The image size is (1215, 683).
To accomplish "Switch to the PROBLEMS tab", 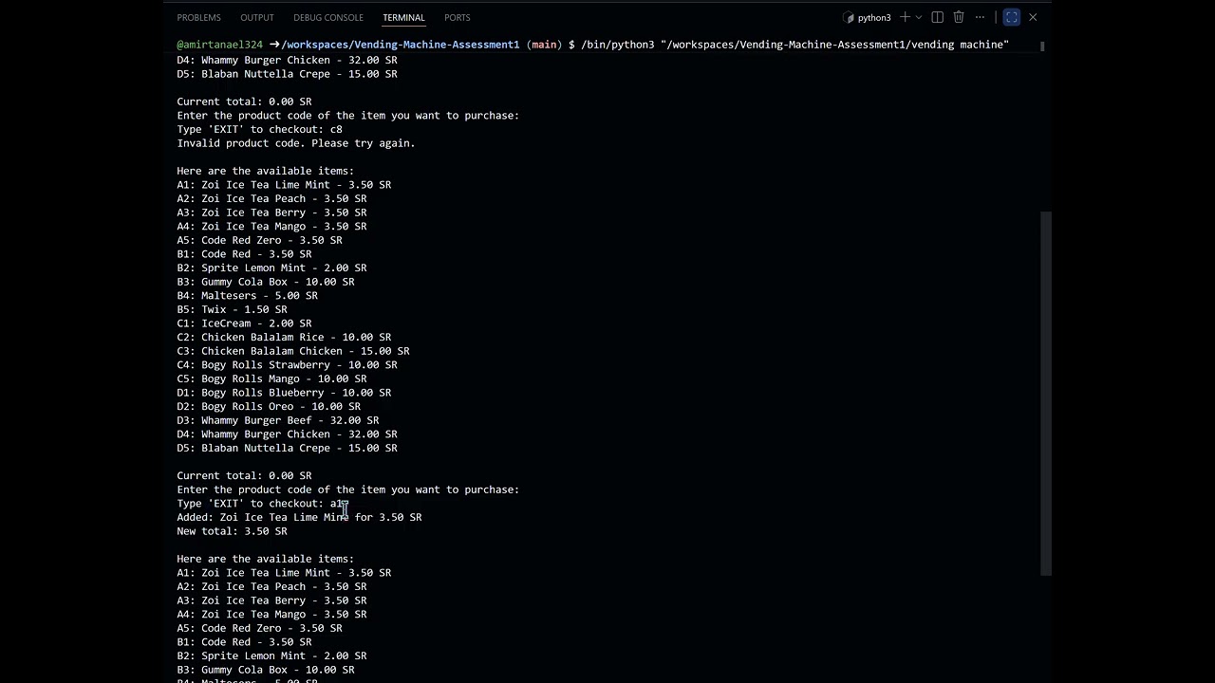I will click(x=198, y=17).
